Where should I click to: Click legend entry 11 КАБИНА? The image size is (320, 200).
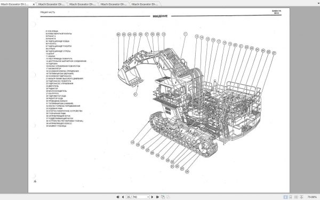click(51, 56)
